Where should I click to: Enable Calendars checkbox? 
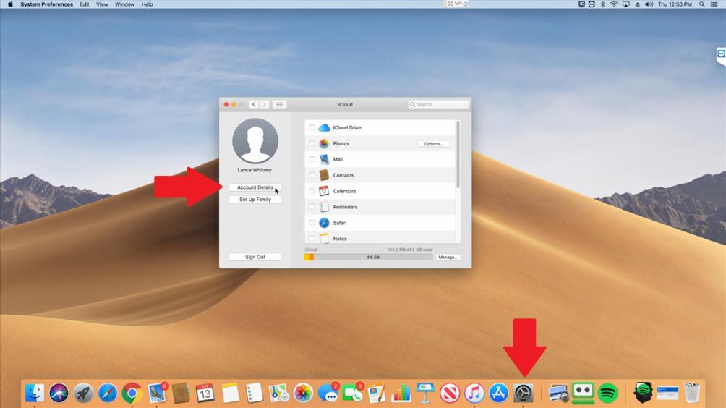312,191
